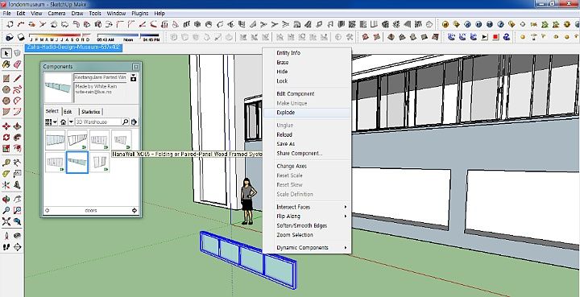Click the Components search magnifier button
580x297 pixels.
point(126,122)
